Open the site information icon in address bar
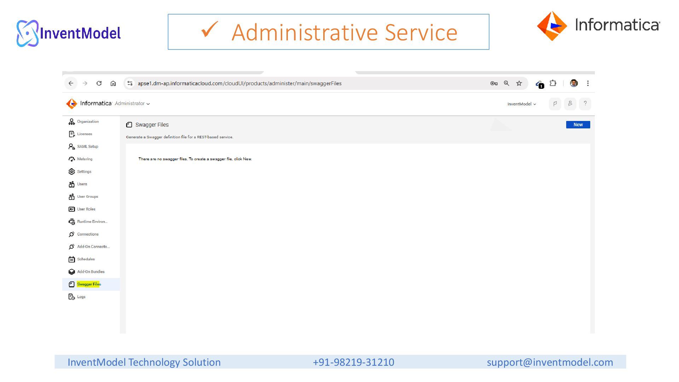Image resolution: width=679 pixels, height=382 pixels. [130, 83]
